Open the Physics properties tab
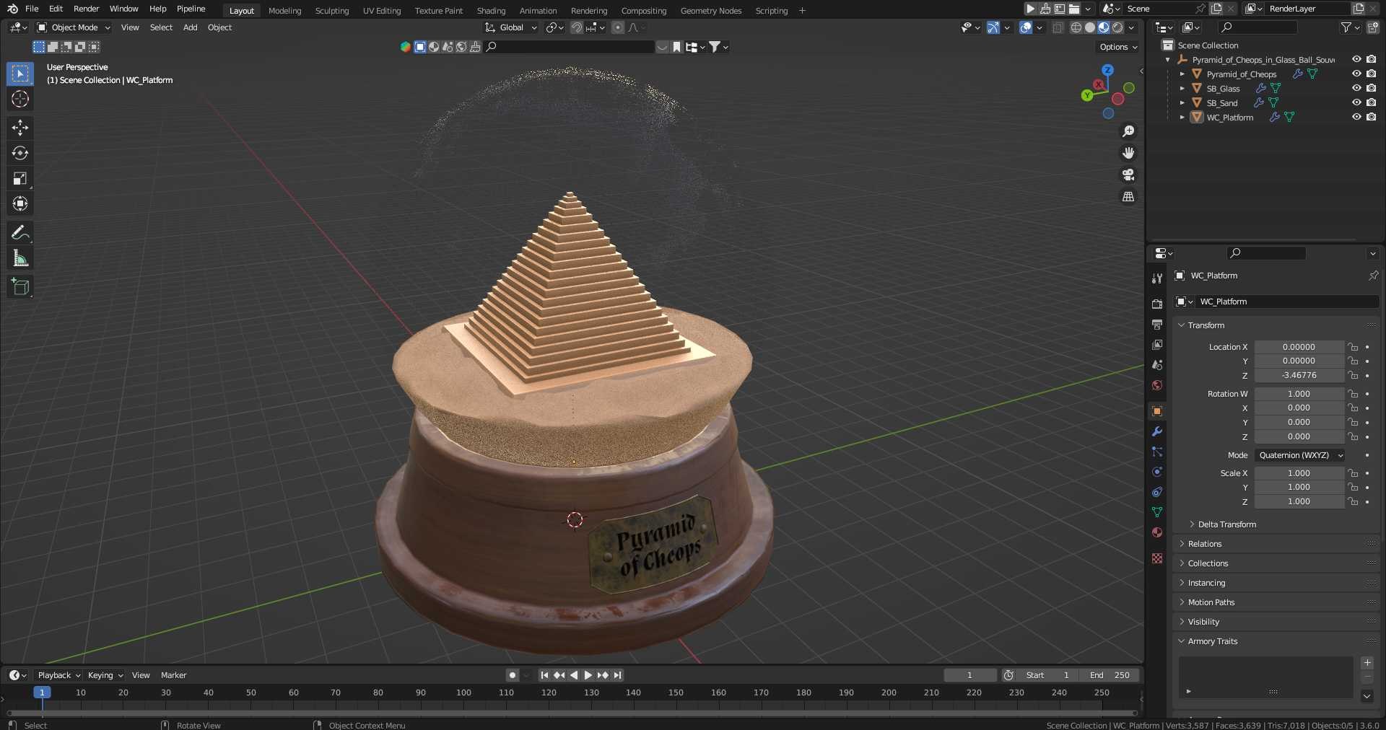This screenshot has width=1386, height=730. (1157, 472)
